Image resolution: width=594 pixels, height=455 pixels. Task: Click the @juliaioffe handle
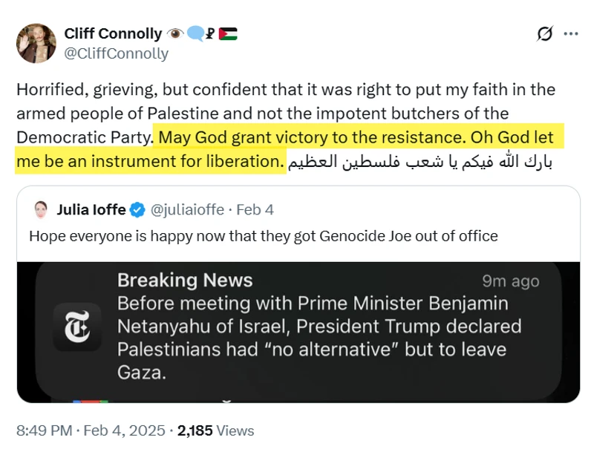pyautogui.click(x=188, y=210)
